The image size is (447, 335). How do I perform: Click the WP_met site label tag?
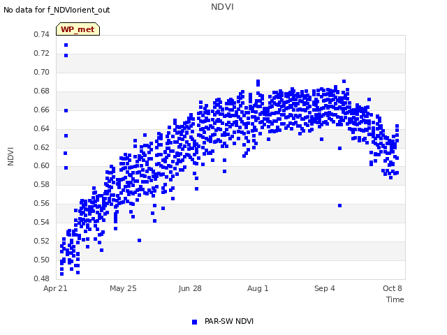[x=78, y=29]
